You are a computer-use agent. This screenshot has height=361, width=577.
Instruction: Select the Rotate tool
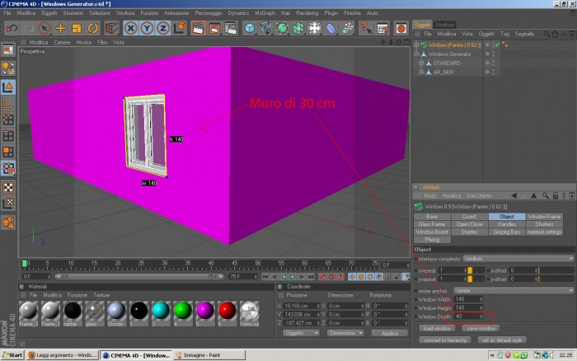(92, 28)
